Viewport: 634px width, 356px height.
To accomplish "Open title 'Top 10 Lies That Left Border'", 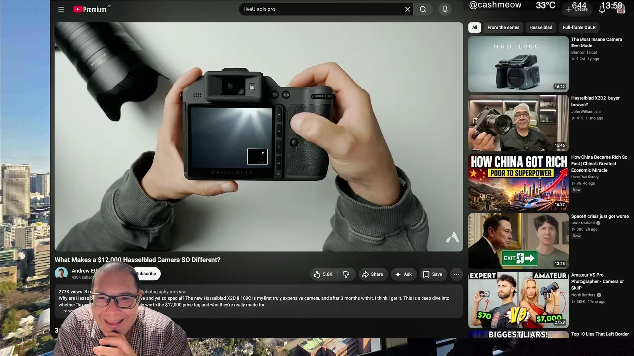I will 600,334.
